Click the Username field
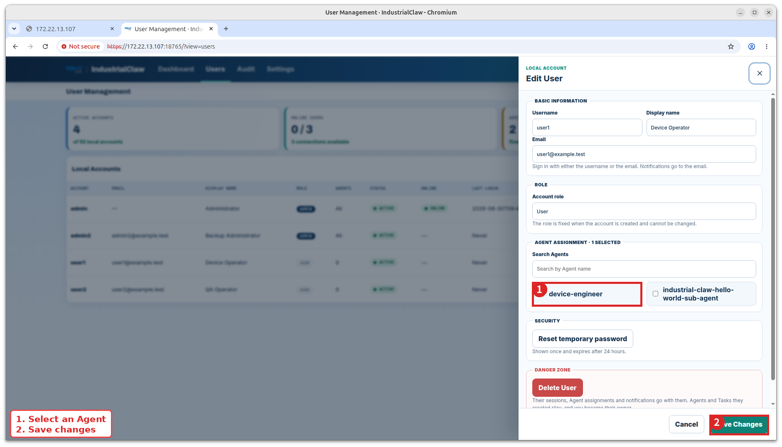Screen dimensions: 782x447 click(x=587, y=127)
